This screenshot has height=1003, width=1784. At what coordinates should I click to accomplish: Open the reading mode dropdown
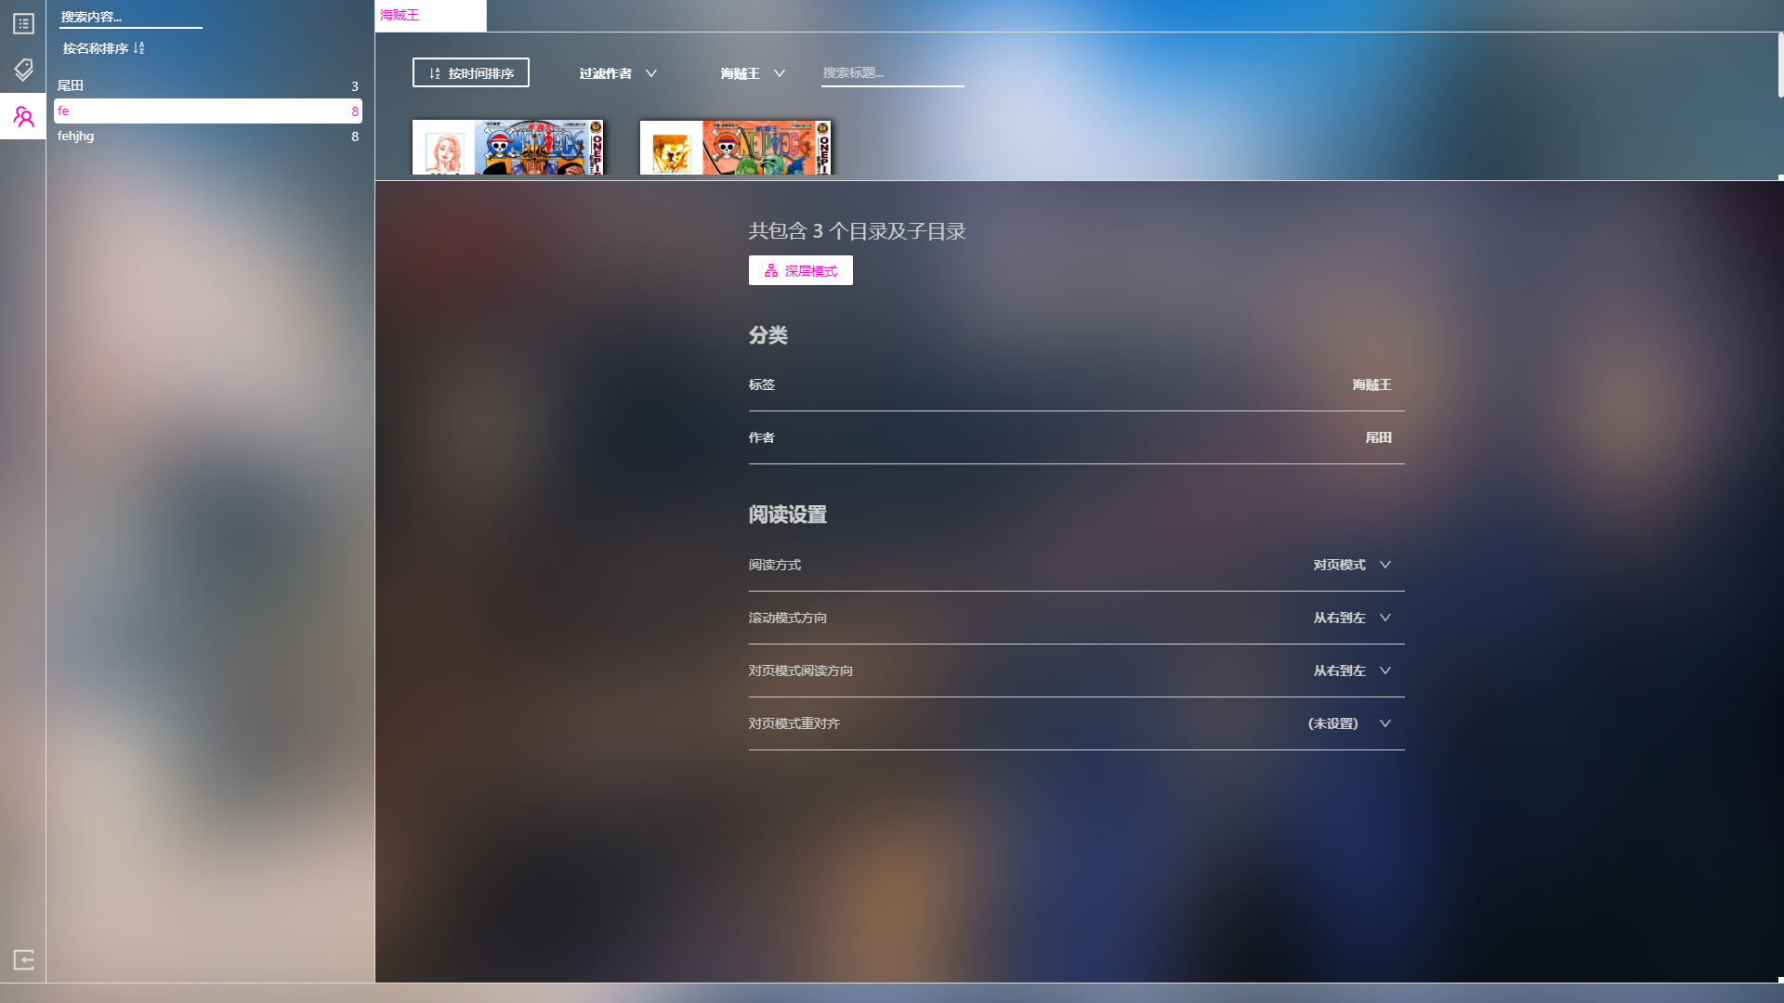click(x=1351, y=565)
